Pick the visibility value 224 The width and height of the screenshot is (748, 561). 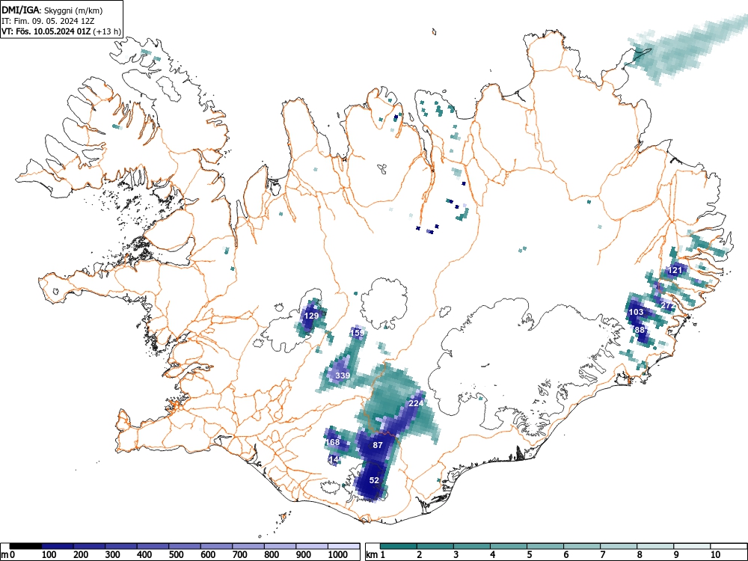pyautogui.click(x=416, y=403)
